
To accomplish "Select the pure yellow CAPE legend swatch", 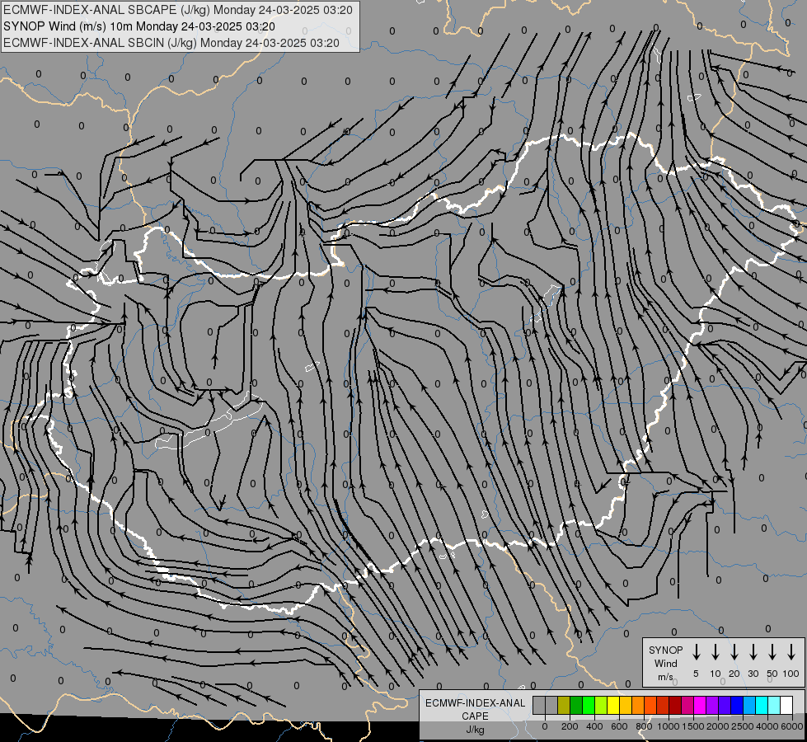I will pos(613,705).
